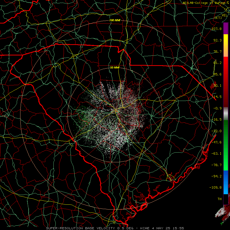Click the blue segment of the color bar
Image resolution: width=230 pixels, height=230 pixels.
point(226,182)
